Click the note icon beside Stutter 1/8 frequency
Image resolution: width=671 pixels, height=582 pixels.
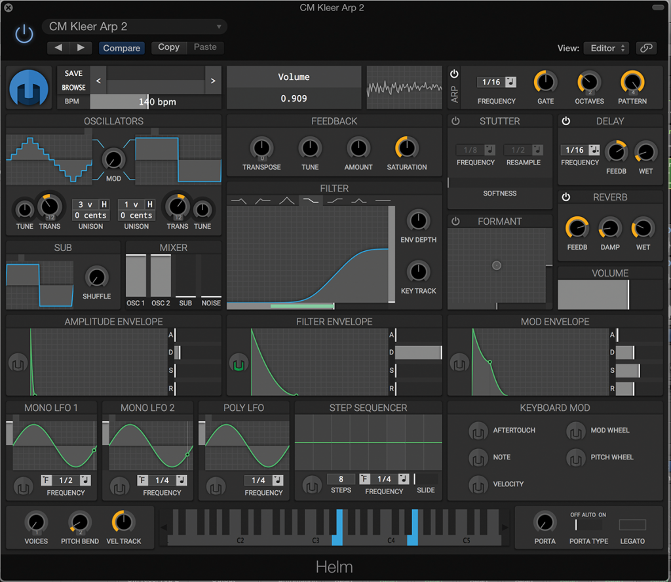point(489,150)
